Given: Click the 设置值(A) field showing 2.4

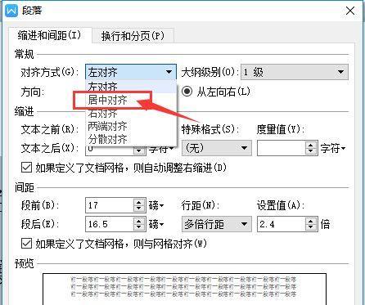Looking at the screenshot, I should coord(281,224).
